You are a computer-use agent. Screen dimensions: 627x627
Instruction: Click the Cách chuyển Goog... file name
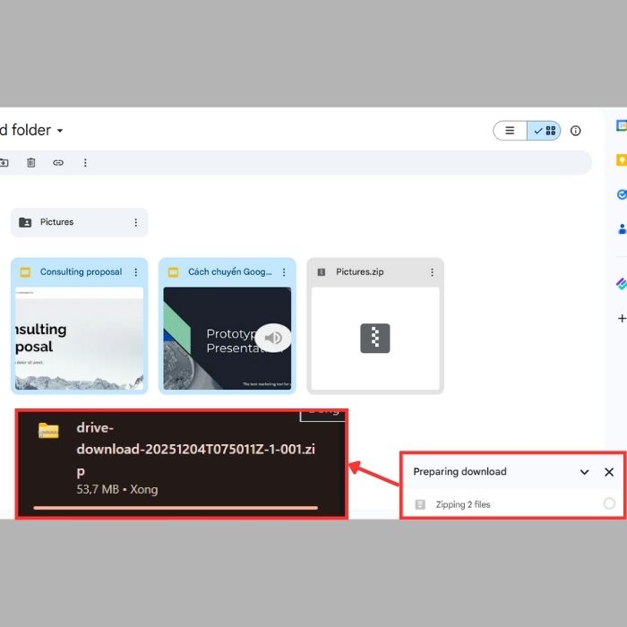coord(230,272)
